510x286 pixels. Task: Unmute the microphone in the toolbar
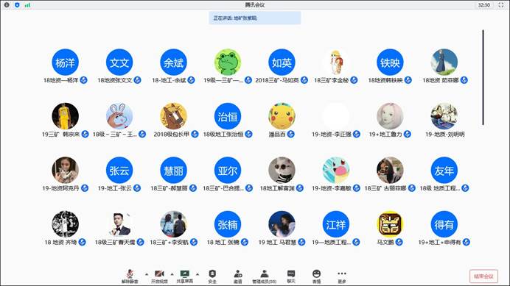pyautogui.click(x=130, y=276)
